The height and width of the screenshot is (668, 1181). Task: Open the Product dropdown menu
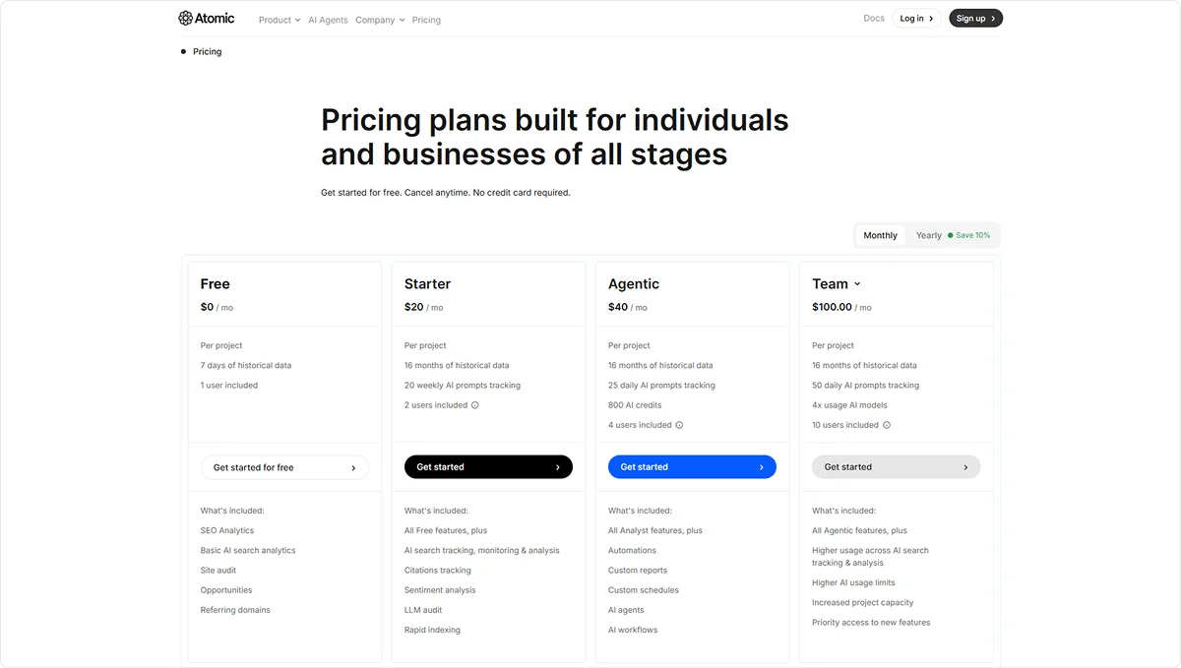coord(279,19)
